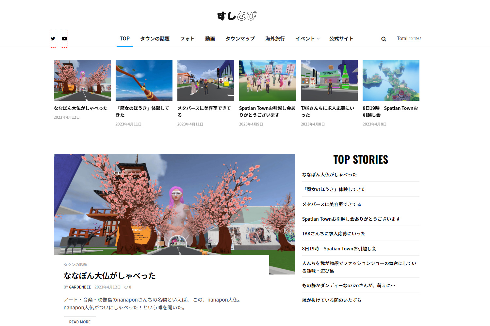This screenshot has height=326, width=490.
Task: Open the GARDENBEE author link
Action: click(80, 287)
